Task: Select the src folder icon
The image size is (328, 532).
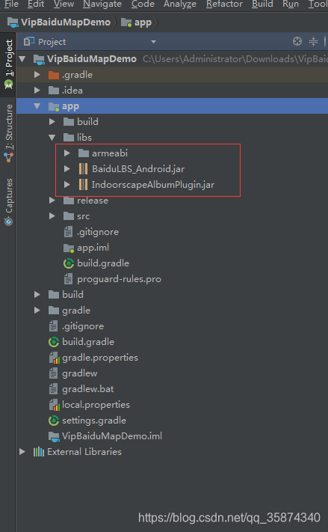Action: pyautogui.click(x=69, y=216)
